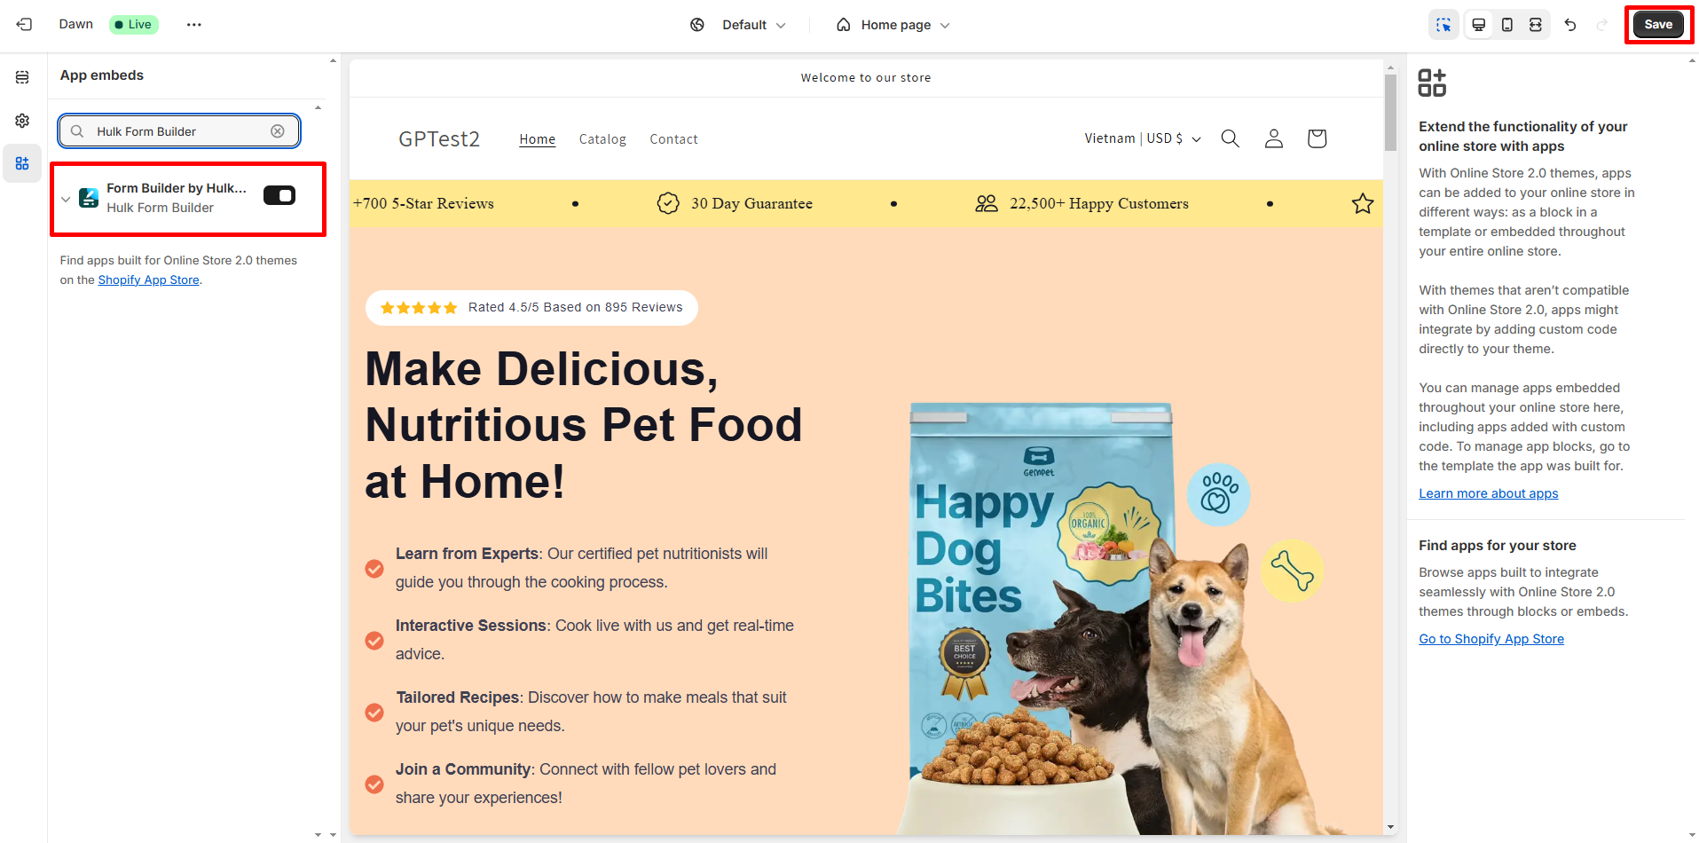This screenshot has height=843, width=1699.
Task: Switch to mobile preview view
Action: (1506, 25)
